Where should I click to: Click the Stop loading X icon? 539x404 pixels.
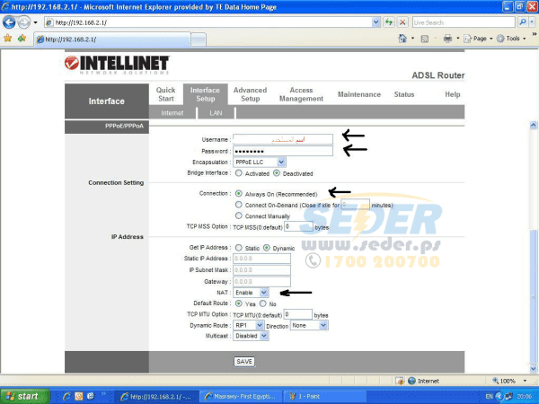click(402, 22)
